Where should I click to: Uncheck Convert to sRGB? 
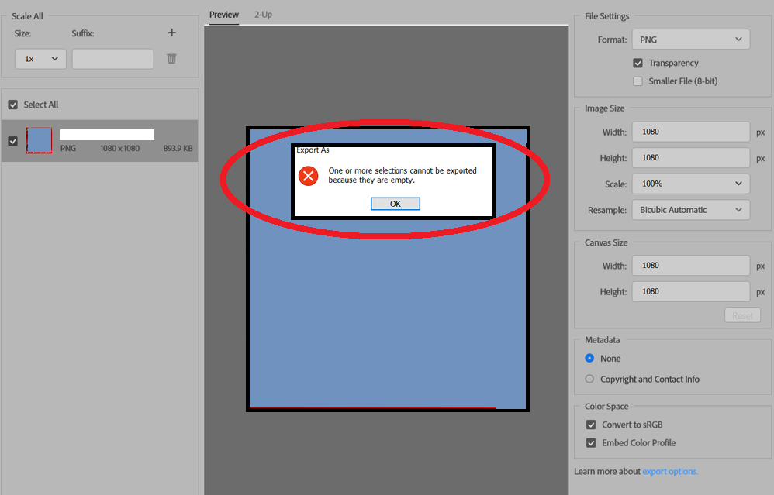(x=591, y=425)
